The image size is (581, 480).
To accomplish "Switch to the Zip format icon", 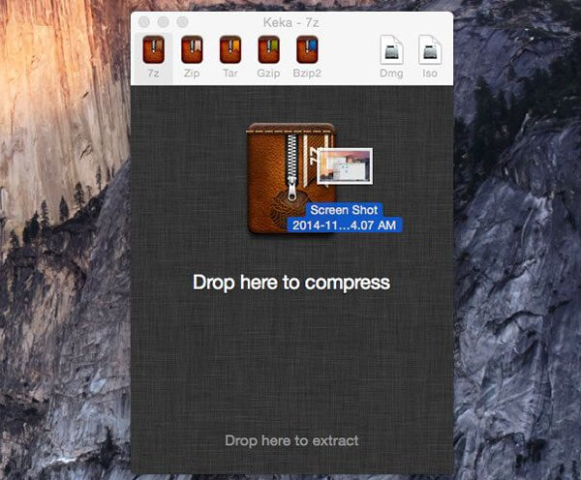I will [192, 50].
